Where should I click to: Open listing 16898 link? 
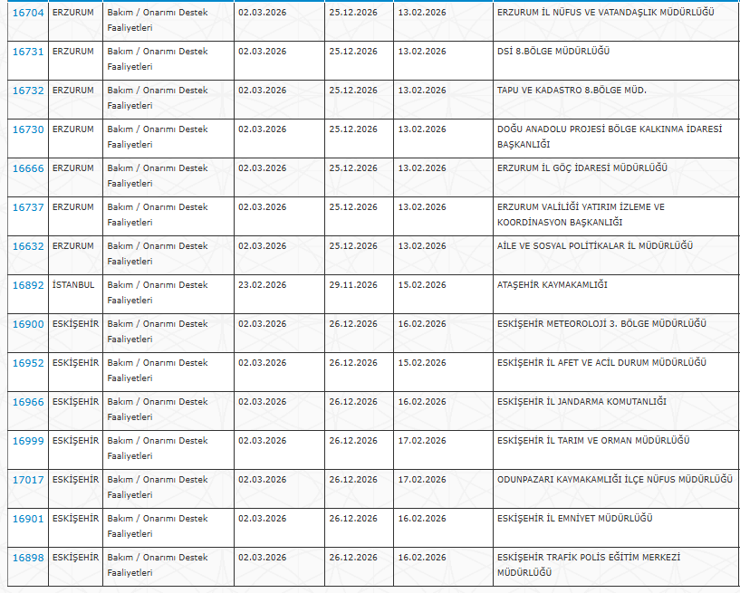27,558
